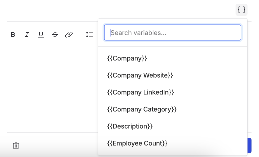Click the blank toolbar space under the braces button
Viewport: 259px width, 157px height.
pyautogui.click(x=250, y=34)
